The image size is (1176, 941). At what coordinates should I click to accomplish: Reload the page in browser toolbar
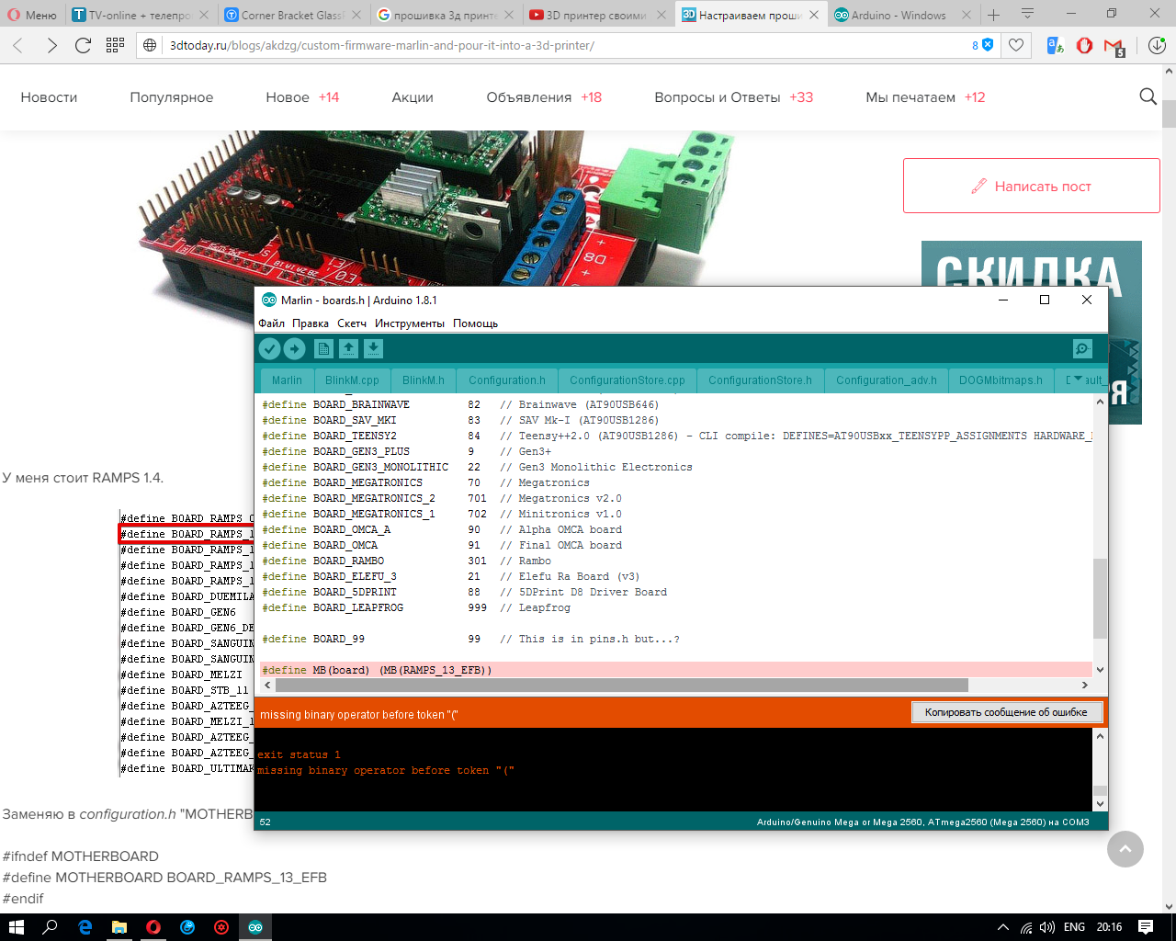[83, 45]
